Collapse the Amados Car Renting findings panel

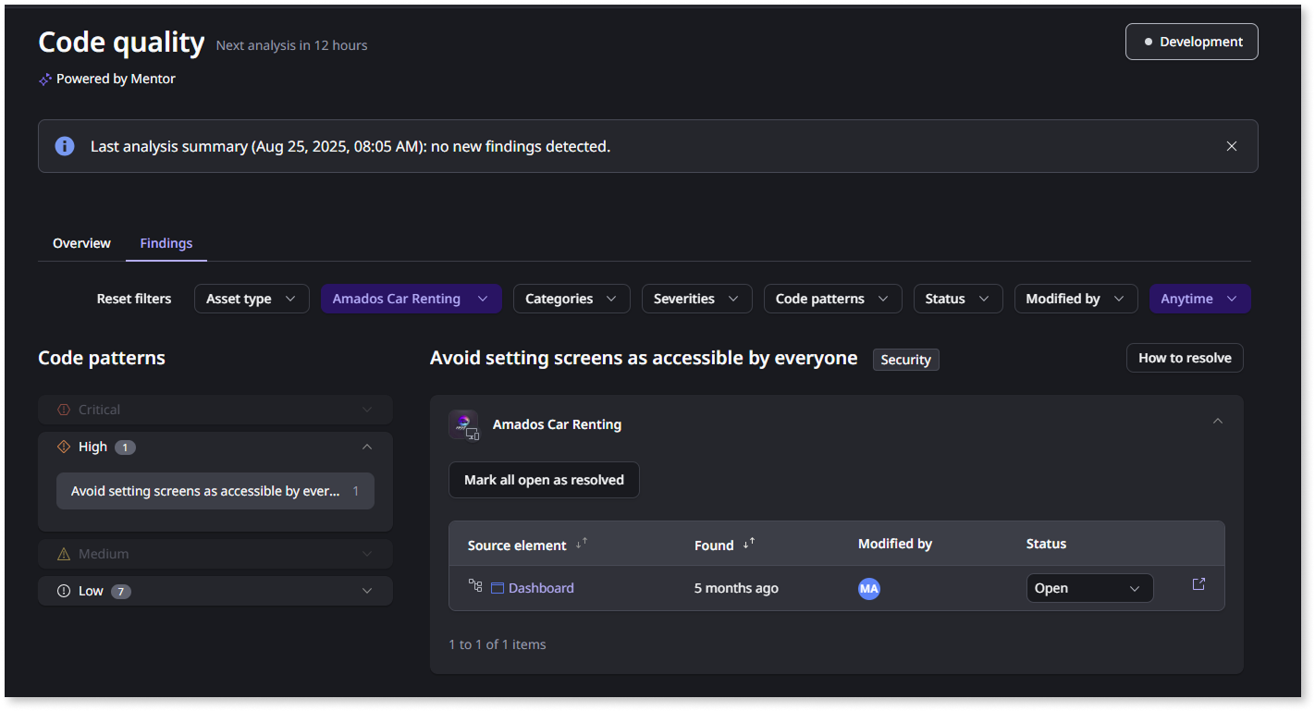click(1217, 422)
